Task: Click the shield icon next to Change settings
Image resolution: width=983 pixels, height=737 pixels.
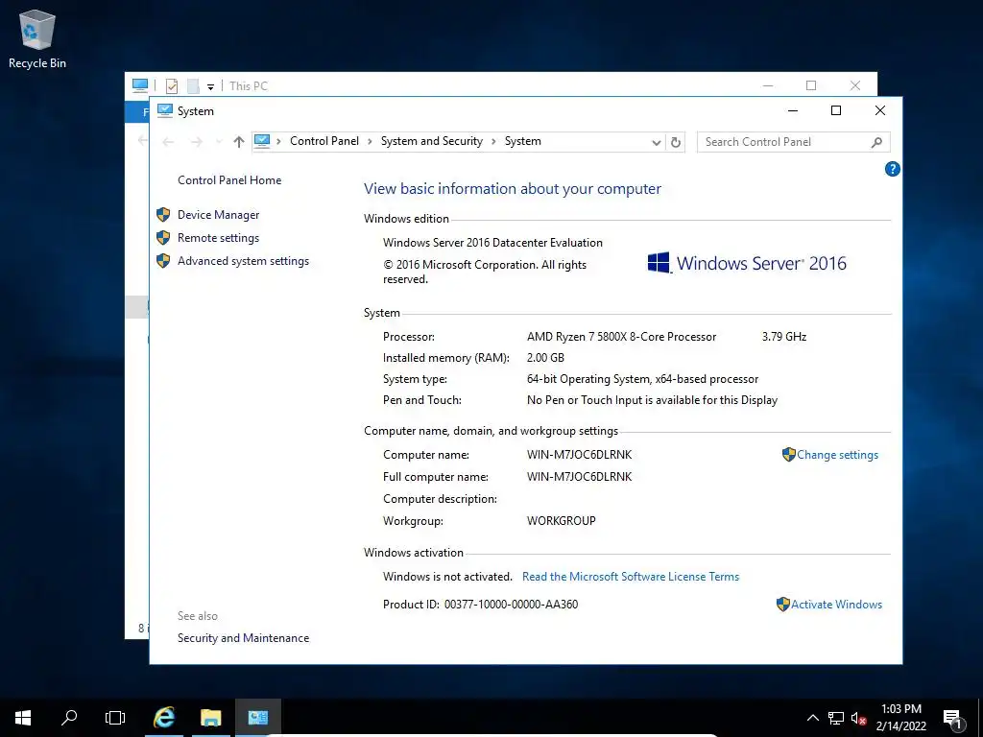Action: coord(789,454)
